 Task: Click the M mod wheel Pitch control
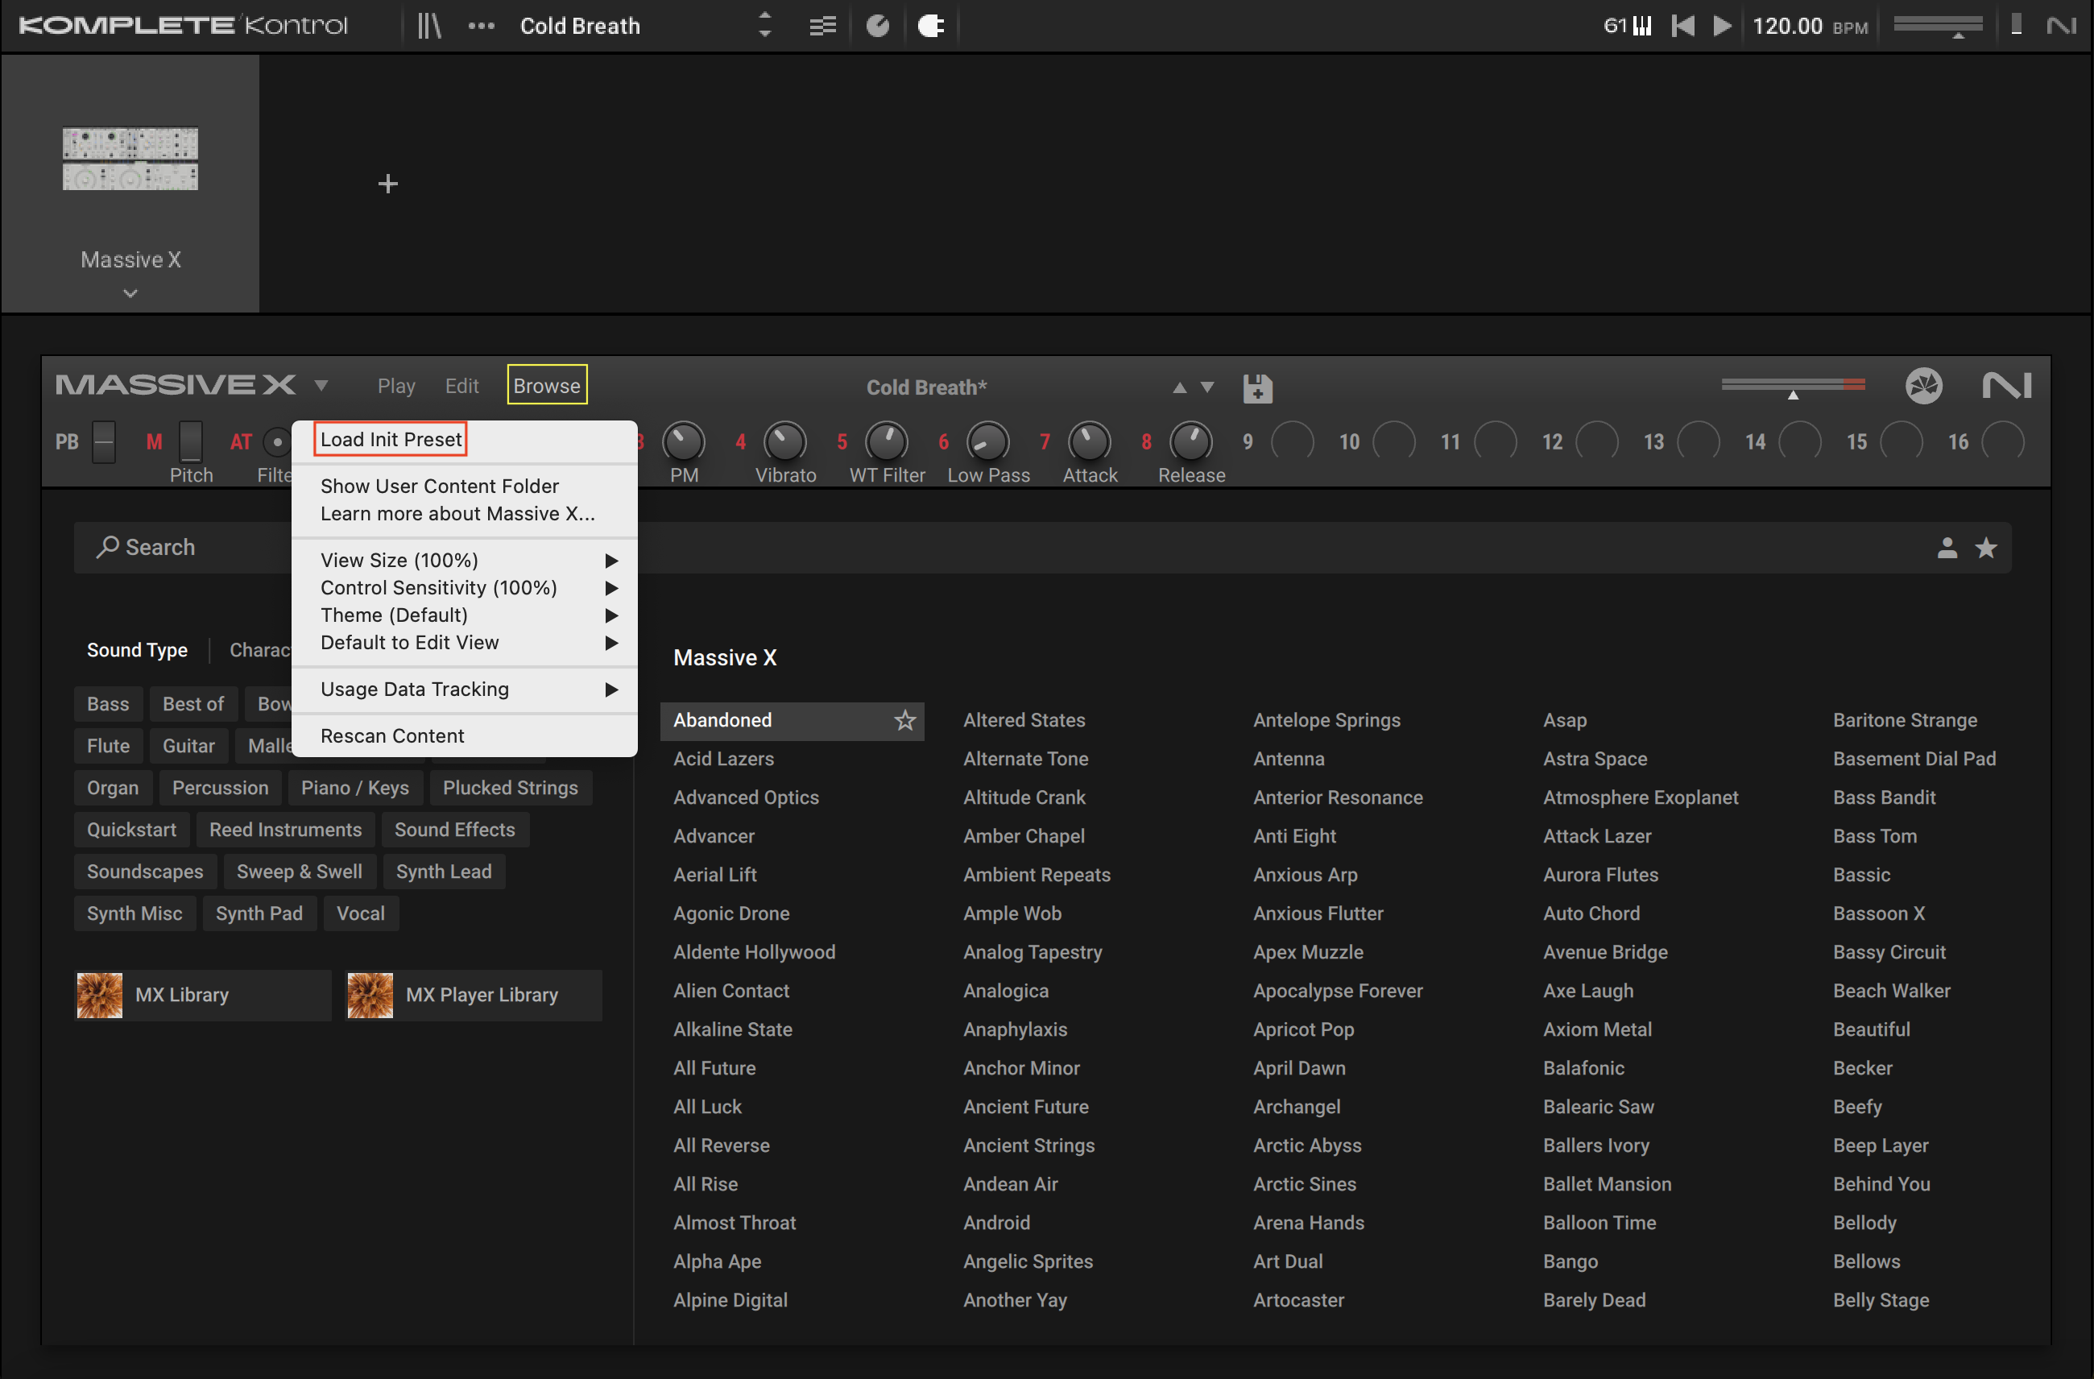point(190,441)
